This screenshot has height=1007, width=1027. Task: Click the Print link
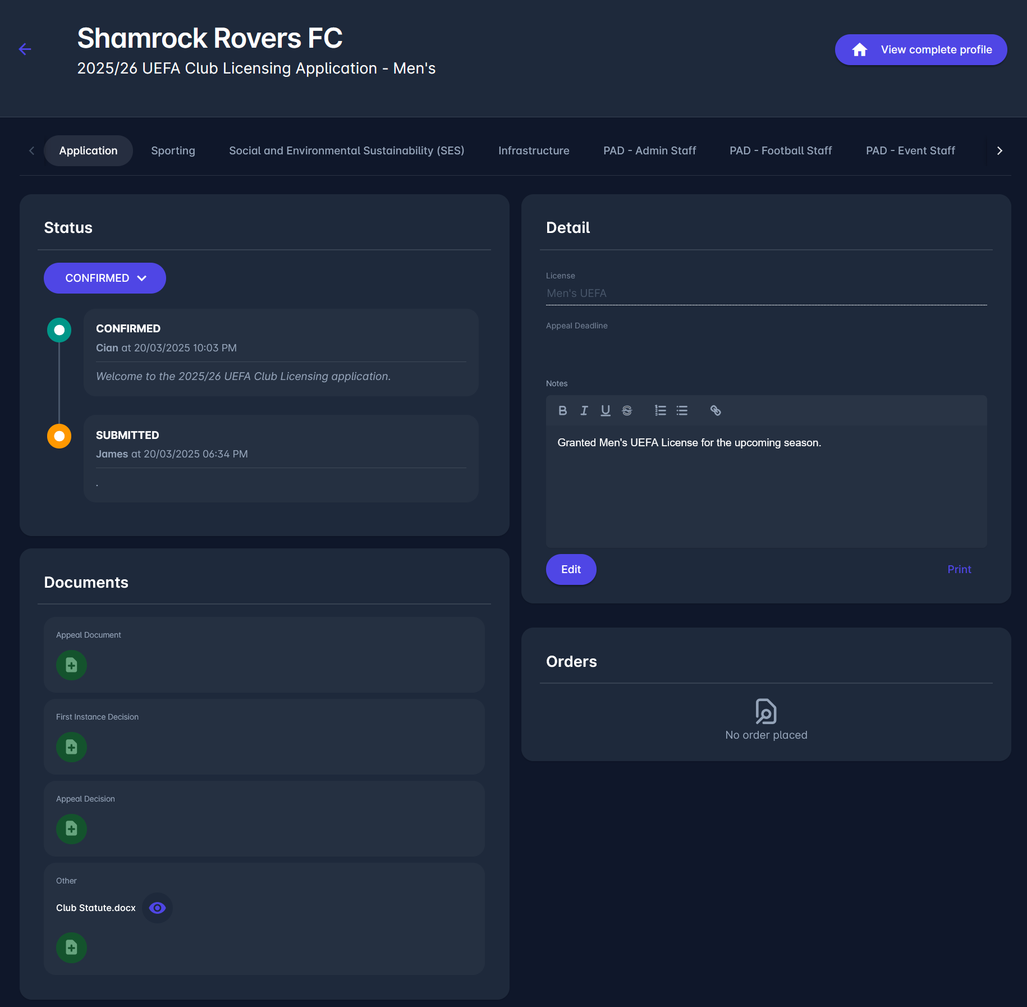[x=959, y=569]
